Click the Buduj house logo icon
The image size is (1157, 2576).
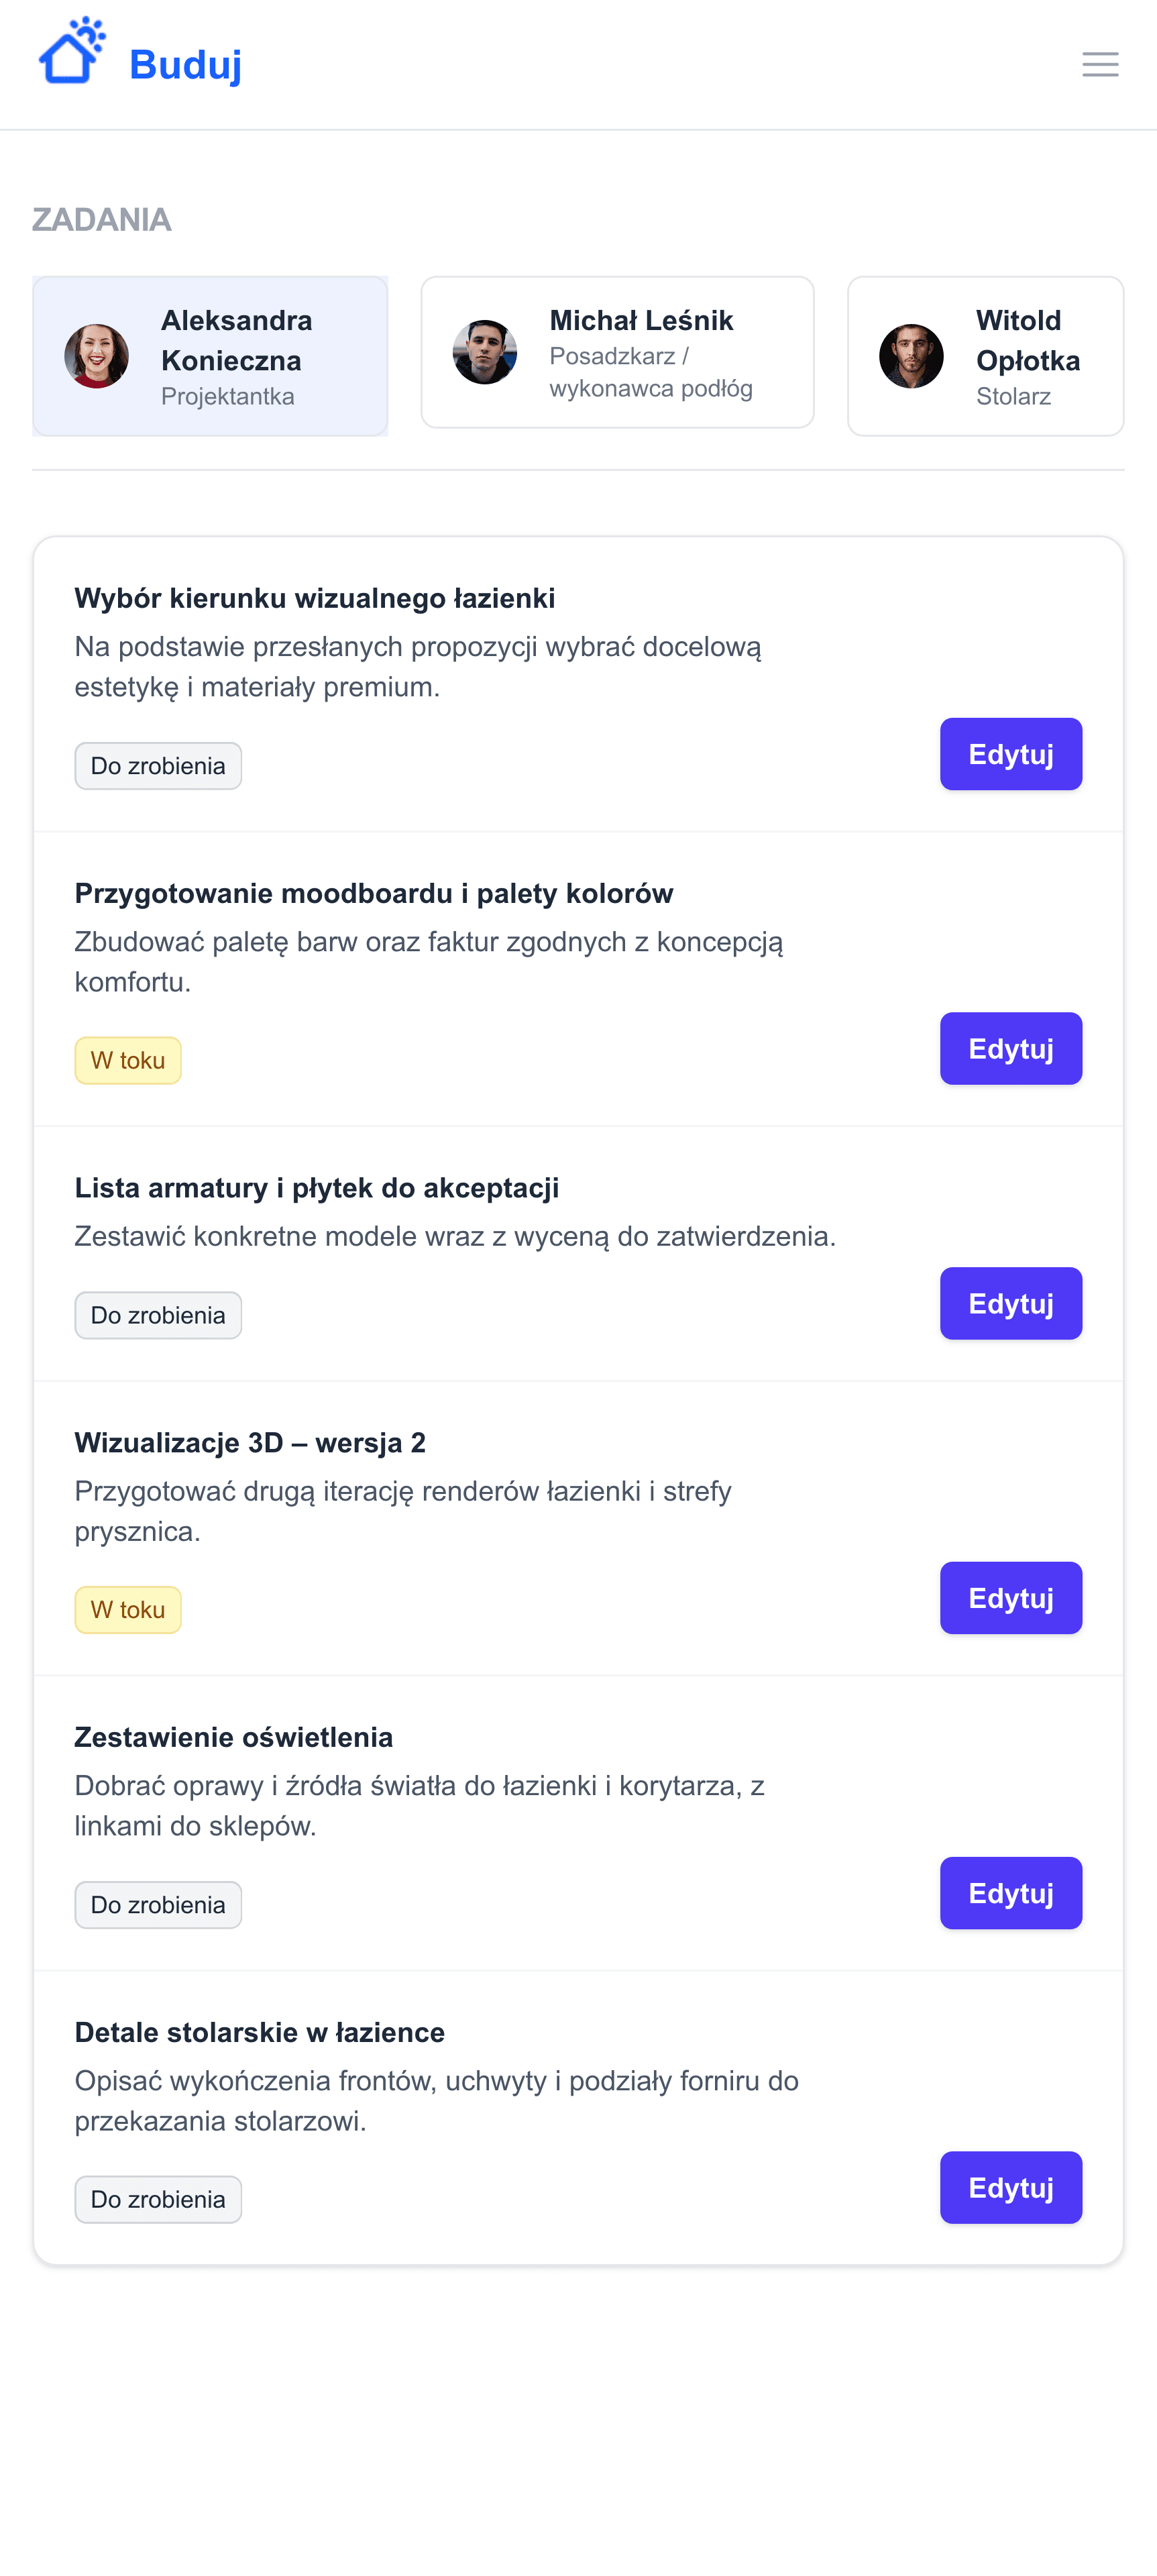point(71,54)
